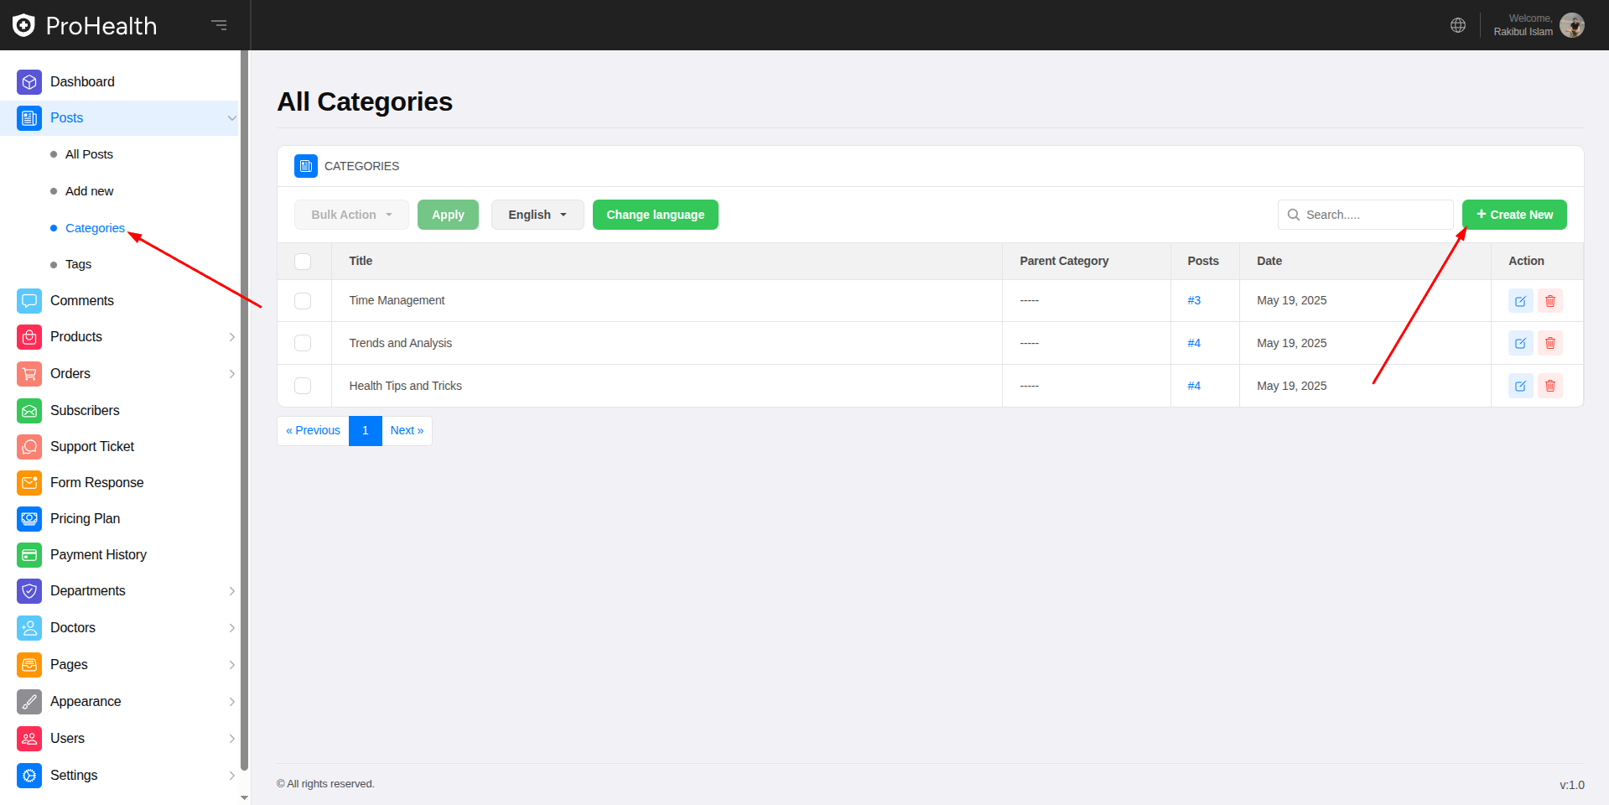Check the Trends and Analysis row checkbox

coord(303,343)
